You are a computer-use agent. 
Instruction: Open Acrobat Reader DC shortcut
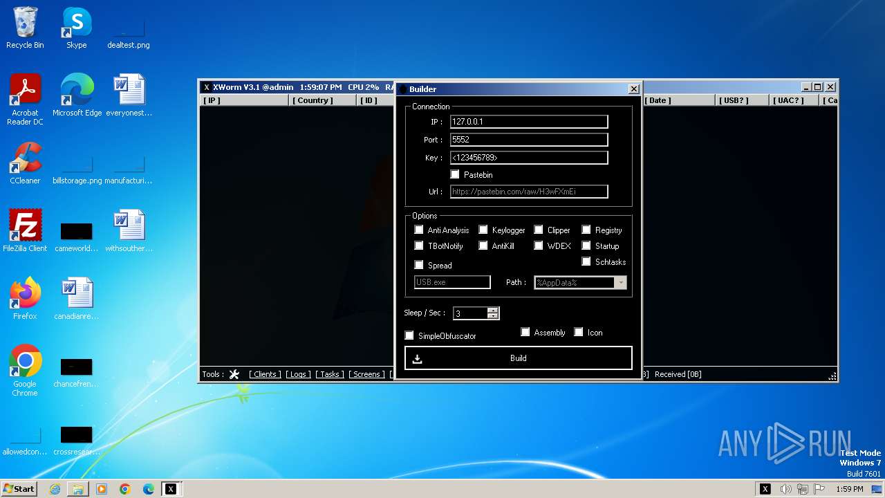pyautogui.click(x=25, y=100)
